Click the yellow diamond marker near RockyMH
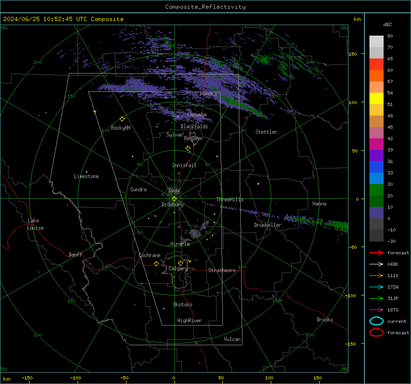 pyautogui.click(x=122, y=119)
